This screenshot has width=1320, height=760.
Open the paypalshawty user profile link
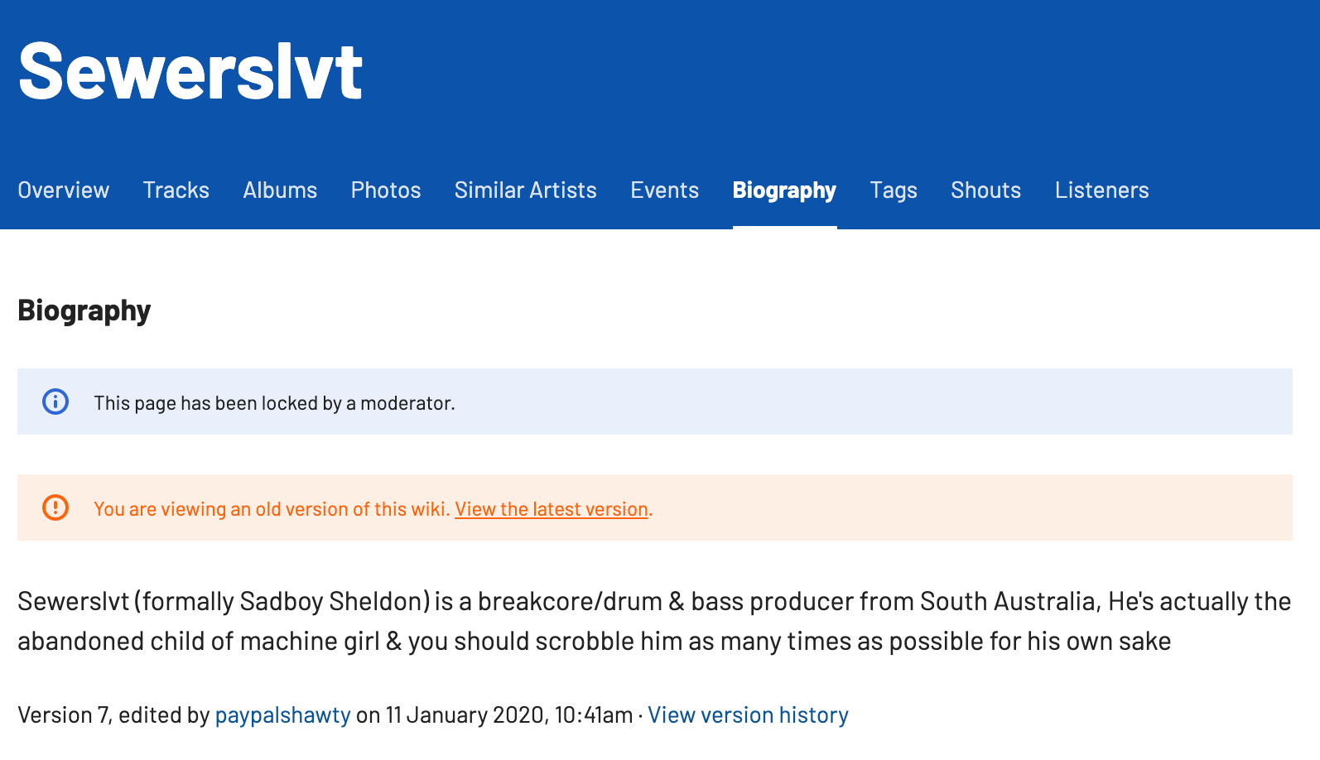coord(283,715)
